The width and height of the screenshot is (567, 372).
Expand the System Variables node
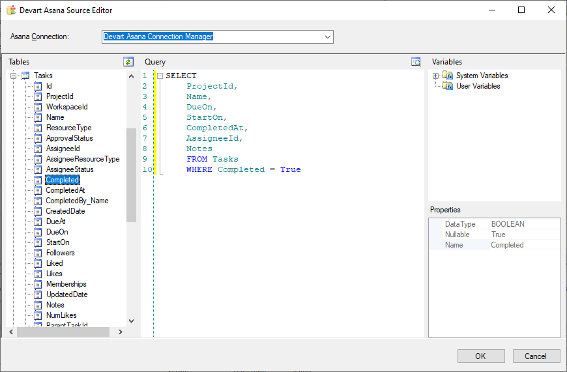pos(435,76)
